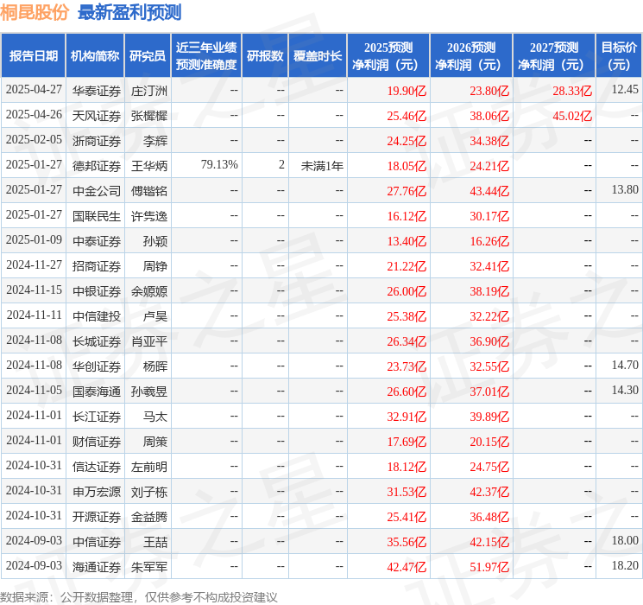This screenshot has width=643, height=605.
Task: Select the 浙商证券 institution cell
Action: point(97,141)
